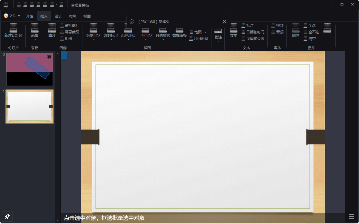Open the 文件 file menu
This screenshot has height=224, width=359.
coord(12,16)
